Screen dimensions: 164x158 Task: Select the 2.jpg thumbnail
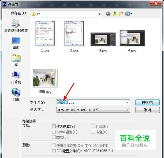pyautogui.click(x=74, y=33)
